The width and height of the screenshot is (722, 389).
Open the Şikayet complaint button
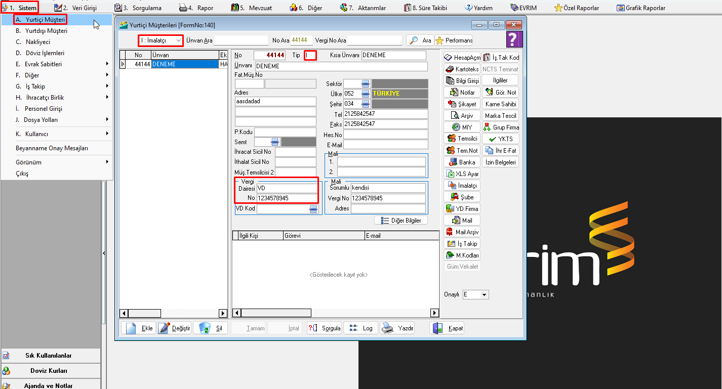point(462,104)
